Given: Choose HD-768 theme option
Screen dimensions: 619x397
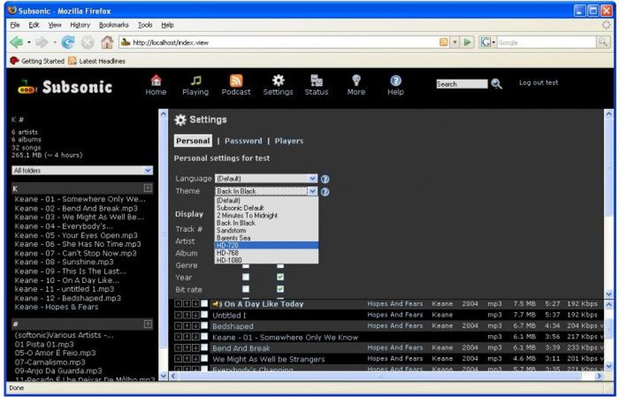Looking at the screenshot, I should pyautogui.click(x=266, y=253).
